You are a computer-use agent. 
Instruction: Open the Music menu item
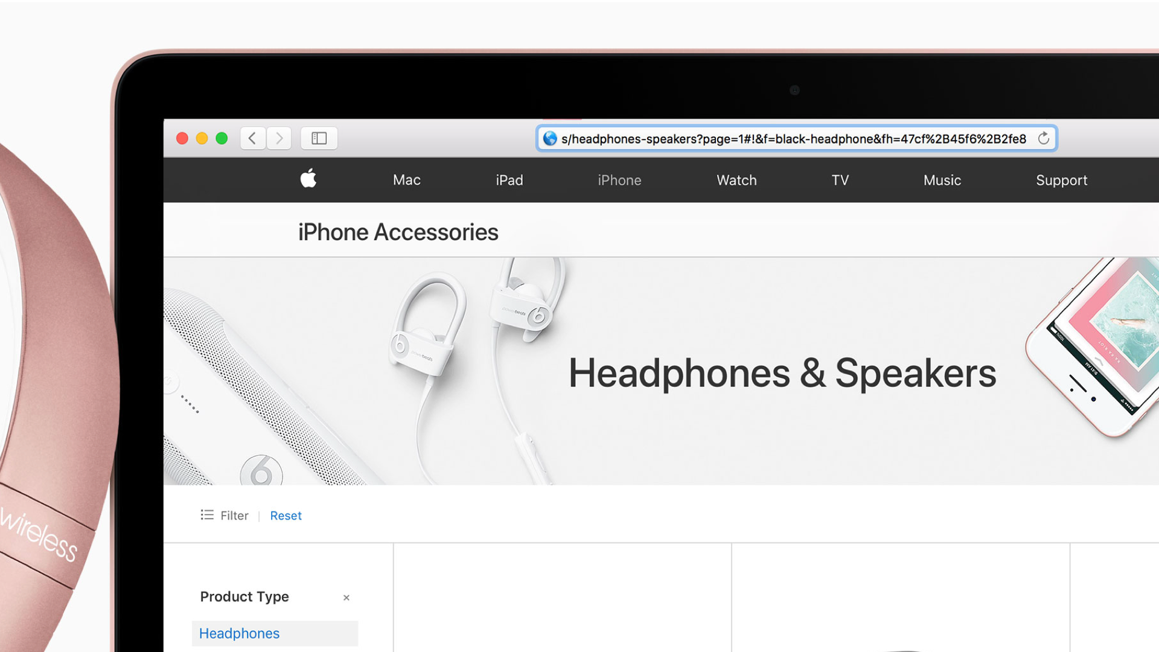point(942,180)
